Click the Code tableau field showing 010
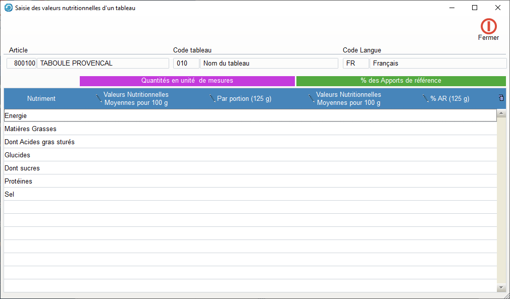 pos(186,64)
